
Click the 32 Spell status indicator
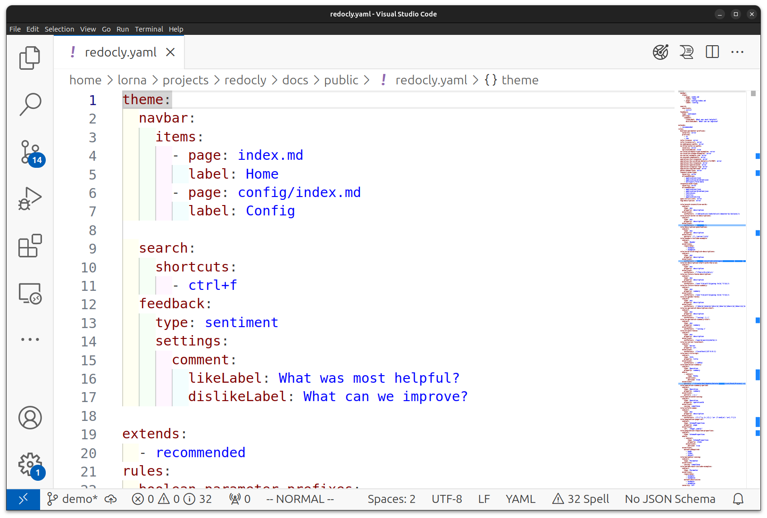(581, 499)
